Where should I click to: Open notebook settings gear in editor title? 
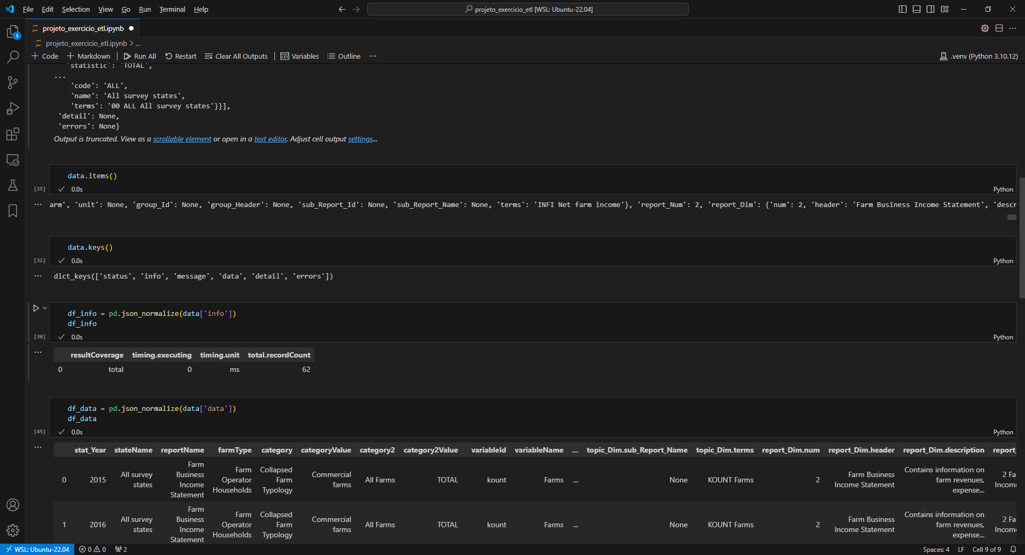[x=985, y=28]
